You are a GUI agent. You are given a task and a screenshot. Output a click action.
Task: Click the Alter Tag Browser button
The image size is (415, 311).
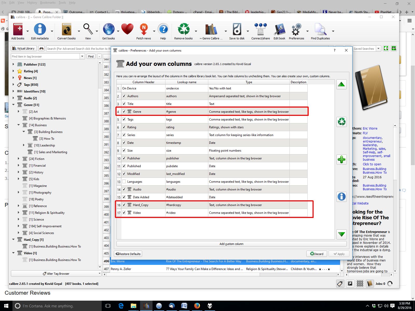click(x=56, y=274)
